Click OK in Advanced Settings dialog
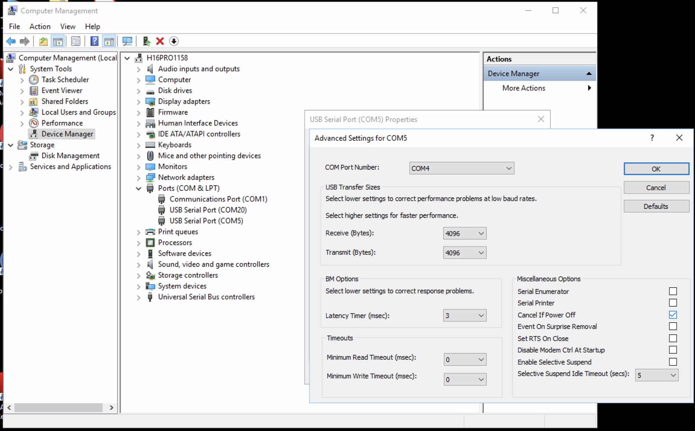Viewport: 695px width, 431px height. coord(656,169)
